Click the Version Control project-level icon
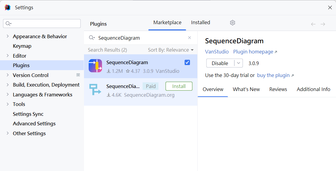The image size is (336, 171). pos(78,75)
